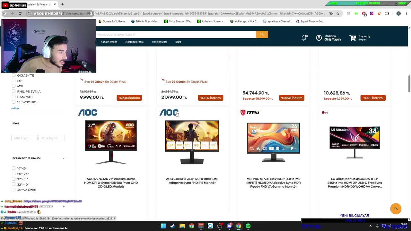Click the MSI PRO monitor product image
Viewport: 411px width, 231px height.
[273, 142]
